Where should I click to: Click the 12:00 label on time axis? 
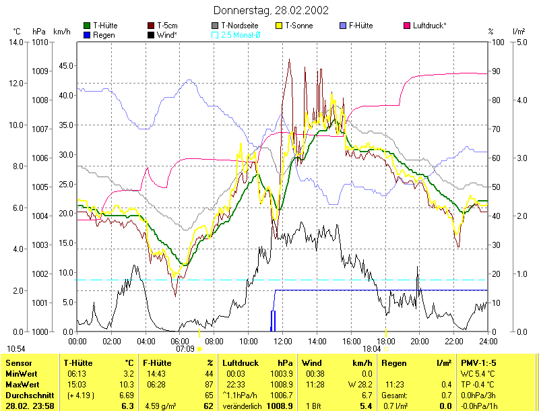(x=282, y=342)
